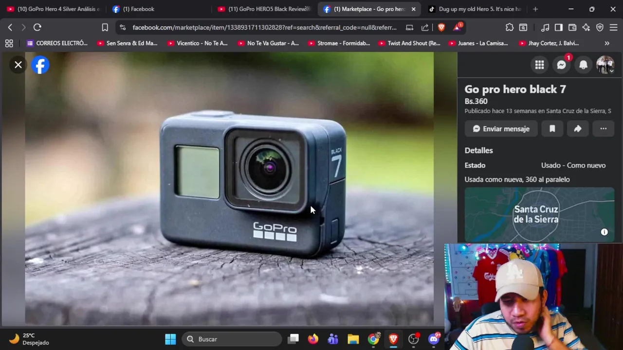Viewport: 623px width, 350px height.
Task: Share the listing with the arrow button
Action: point(578,129)
